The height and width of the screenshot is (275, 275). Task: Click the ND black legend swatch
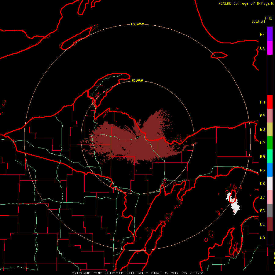point(270,238)
